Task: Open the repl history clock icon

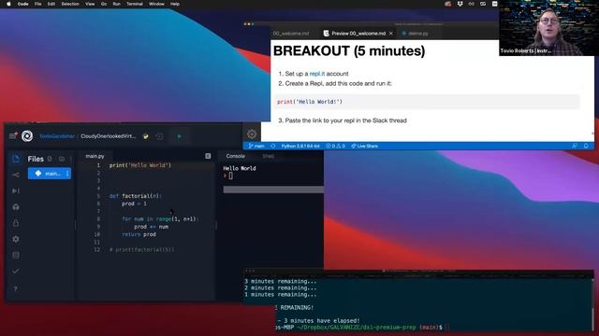Action: pyautogui.click(x=160, y=136)
